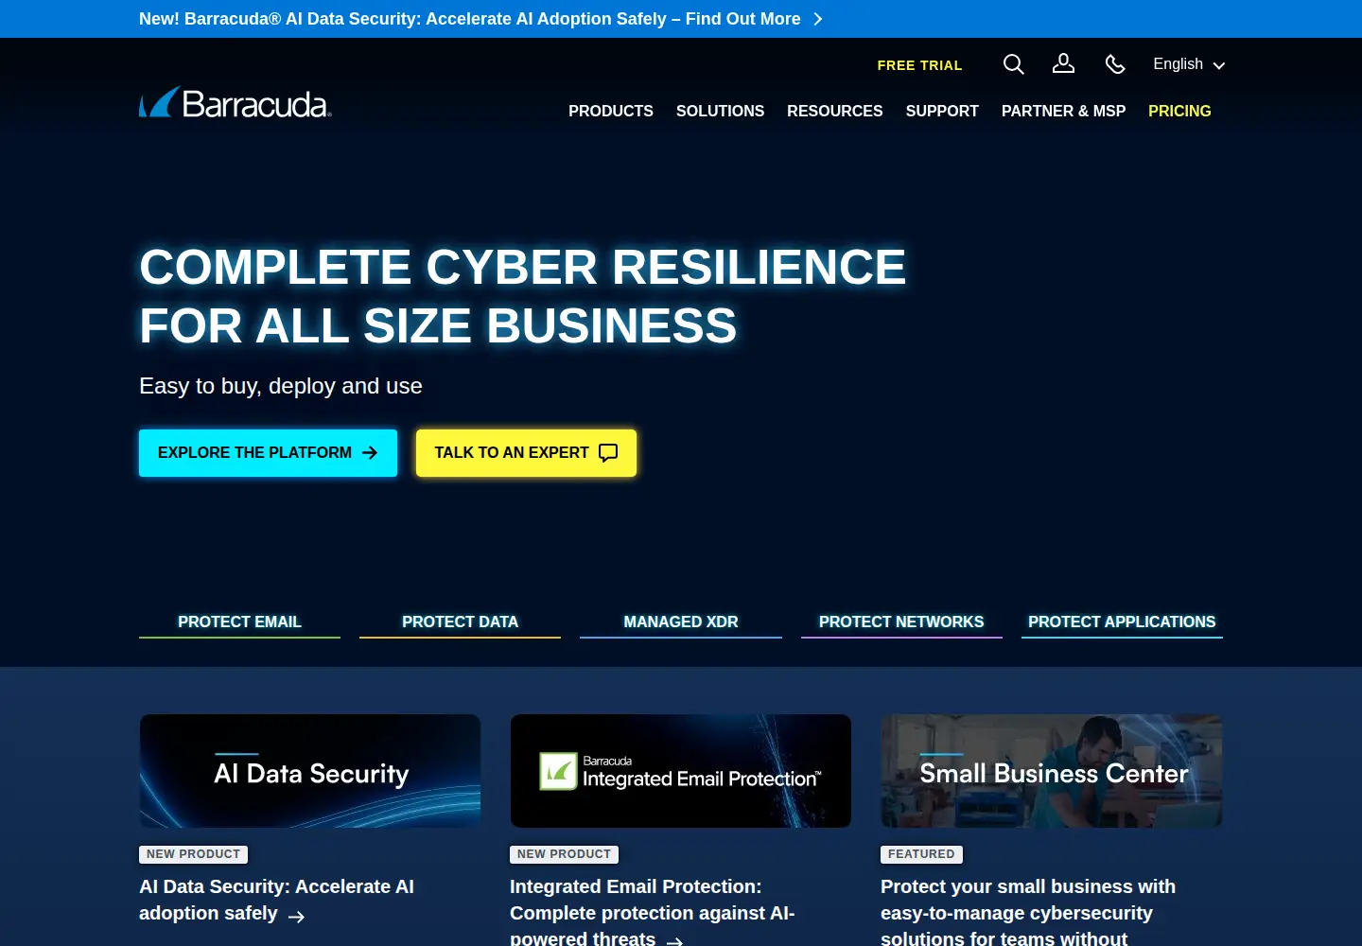Select the Protect Applications tab

(x=1122, y=622)
